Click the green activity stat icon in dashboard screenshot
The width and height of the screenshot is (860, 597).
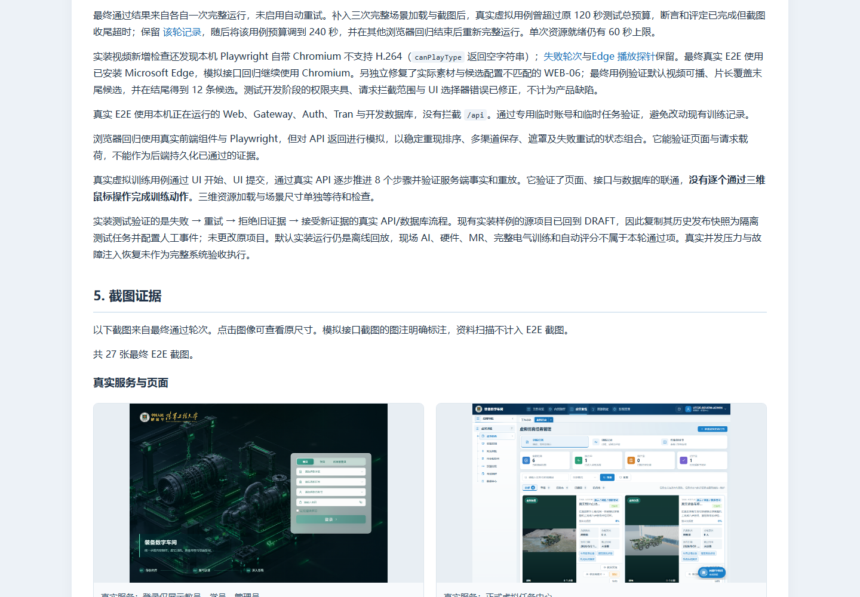click(x=578, y=460)
